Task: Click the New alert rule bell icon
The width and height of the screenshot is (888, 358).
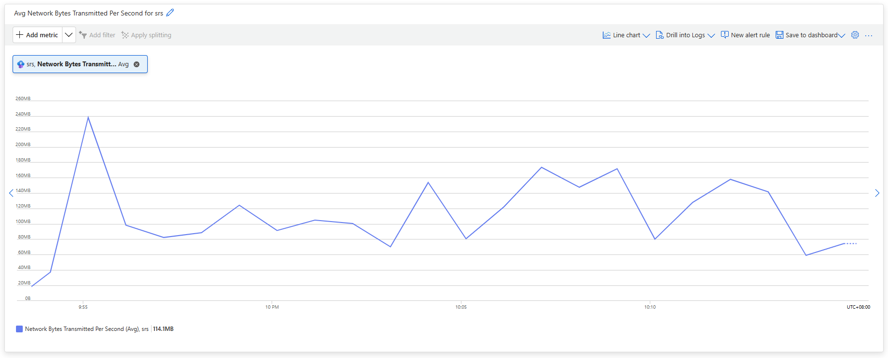Action: (725, 35)
